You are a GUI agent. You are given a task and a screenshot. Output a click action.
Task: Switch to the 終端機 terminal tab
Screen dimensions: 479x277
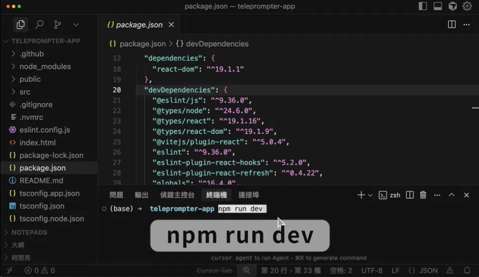tap(216, 195)
